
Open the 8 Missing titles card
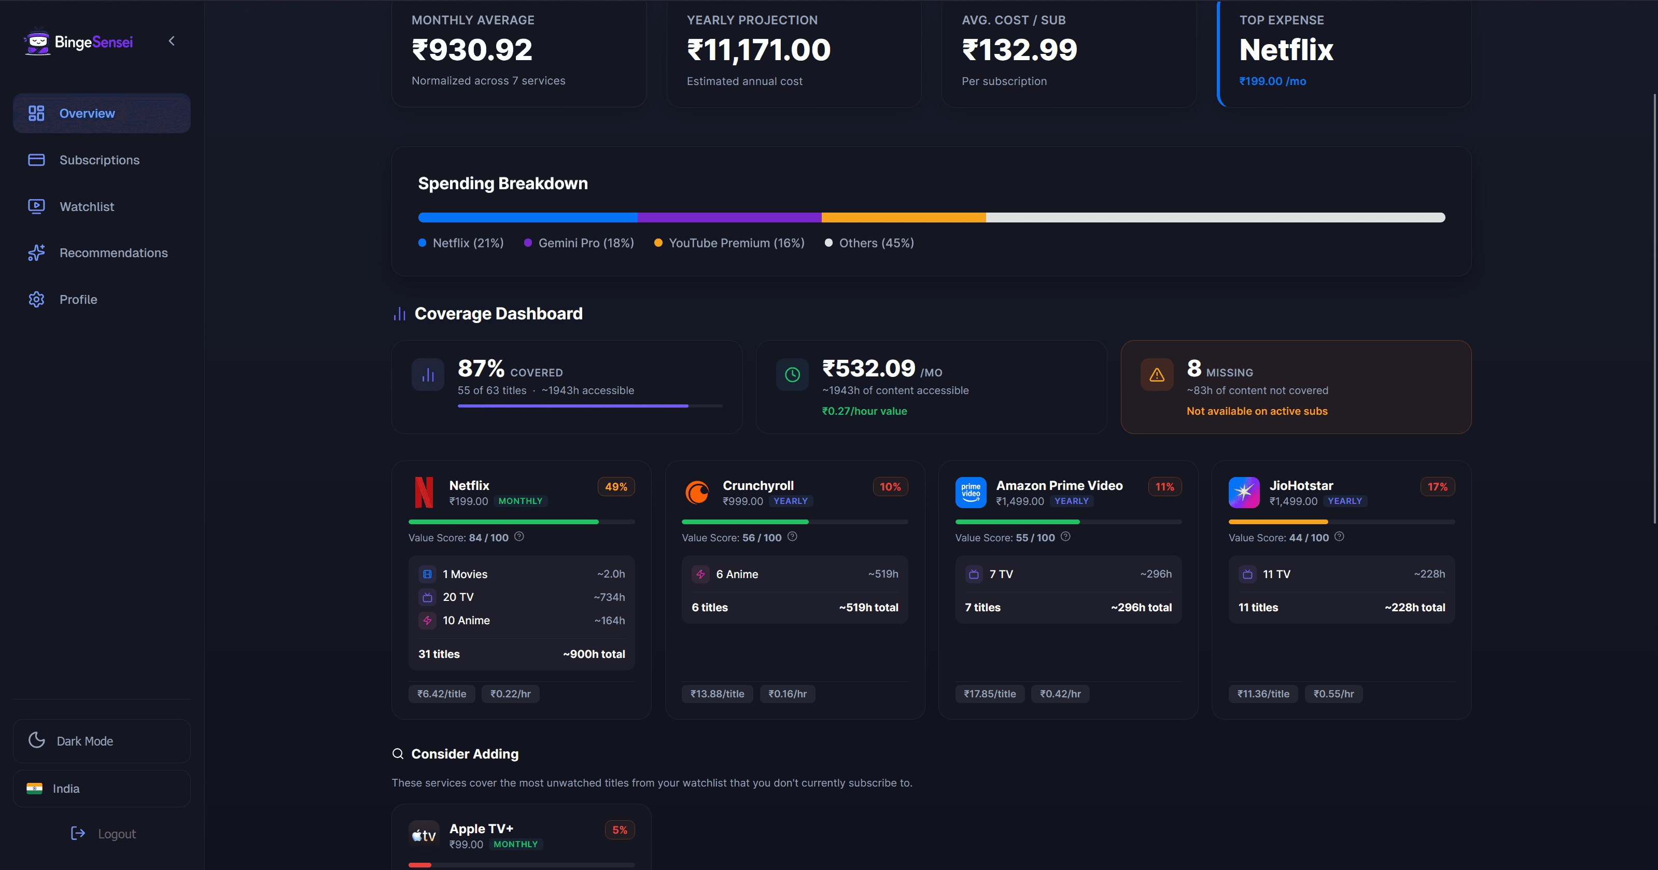(x=1296, y=387)
